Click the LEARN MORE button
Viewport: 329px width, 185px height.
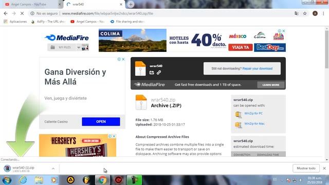click(271, 85)
